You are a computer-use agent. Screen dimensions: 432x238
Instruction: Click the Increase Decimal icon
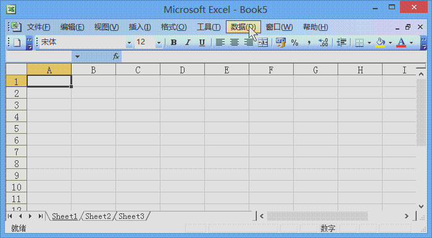(x=323, y=43)
